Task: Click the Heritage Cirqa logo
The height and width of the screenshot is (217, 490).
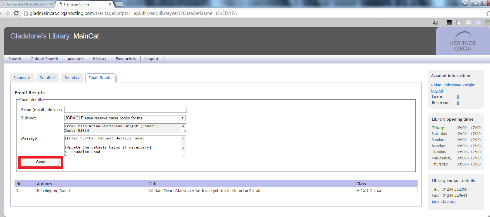Action: tap(462, 41)
